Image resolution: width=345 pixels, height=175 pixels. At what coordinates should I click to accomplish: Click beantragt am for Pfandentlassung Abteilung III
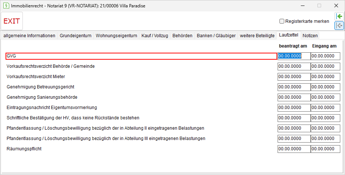tap(294, 139)
